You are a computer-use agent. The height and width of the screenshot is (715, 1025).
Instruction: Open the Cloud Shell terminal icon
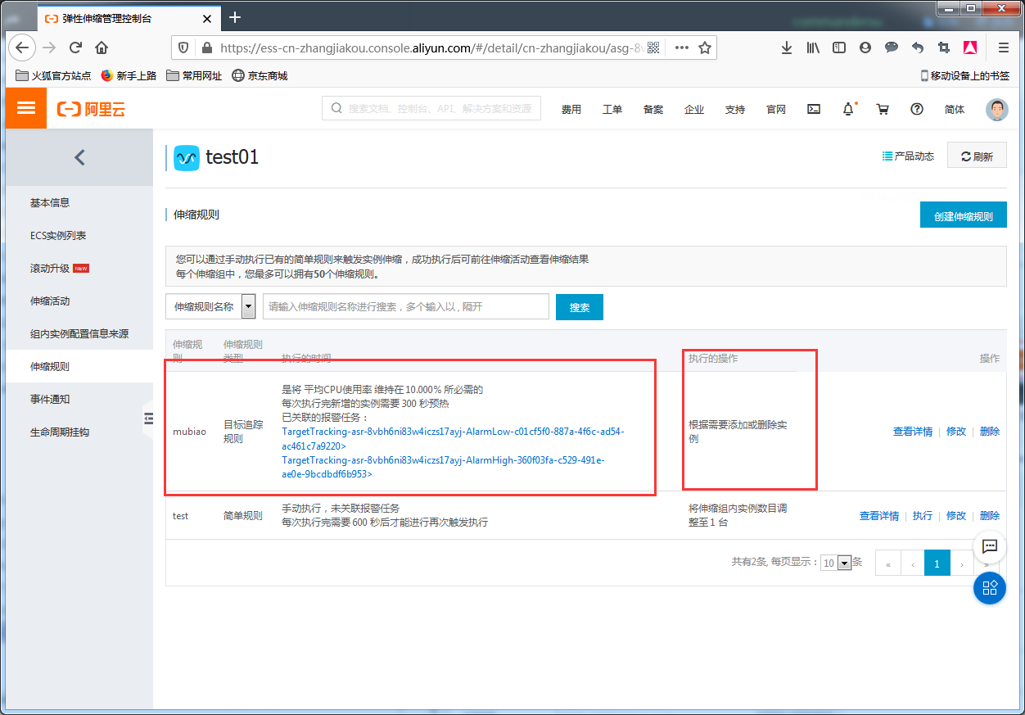click(x=814, y=109)
